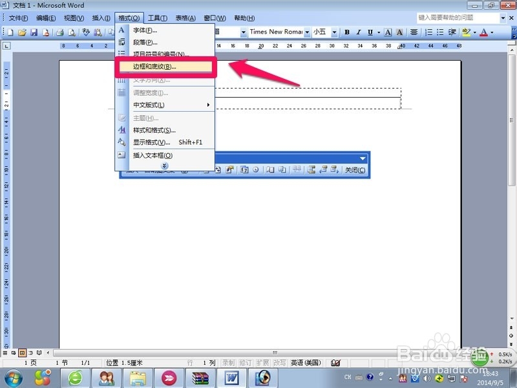Screen dimensions: 517x388
Task: Expand the full Format menu with the double chevron
Action: coord(165,166)
